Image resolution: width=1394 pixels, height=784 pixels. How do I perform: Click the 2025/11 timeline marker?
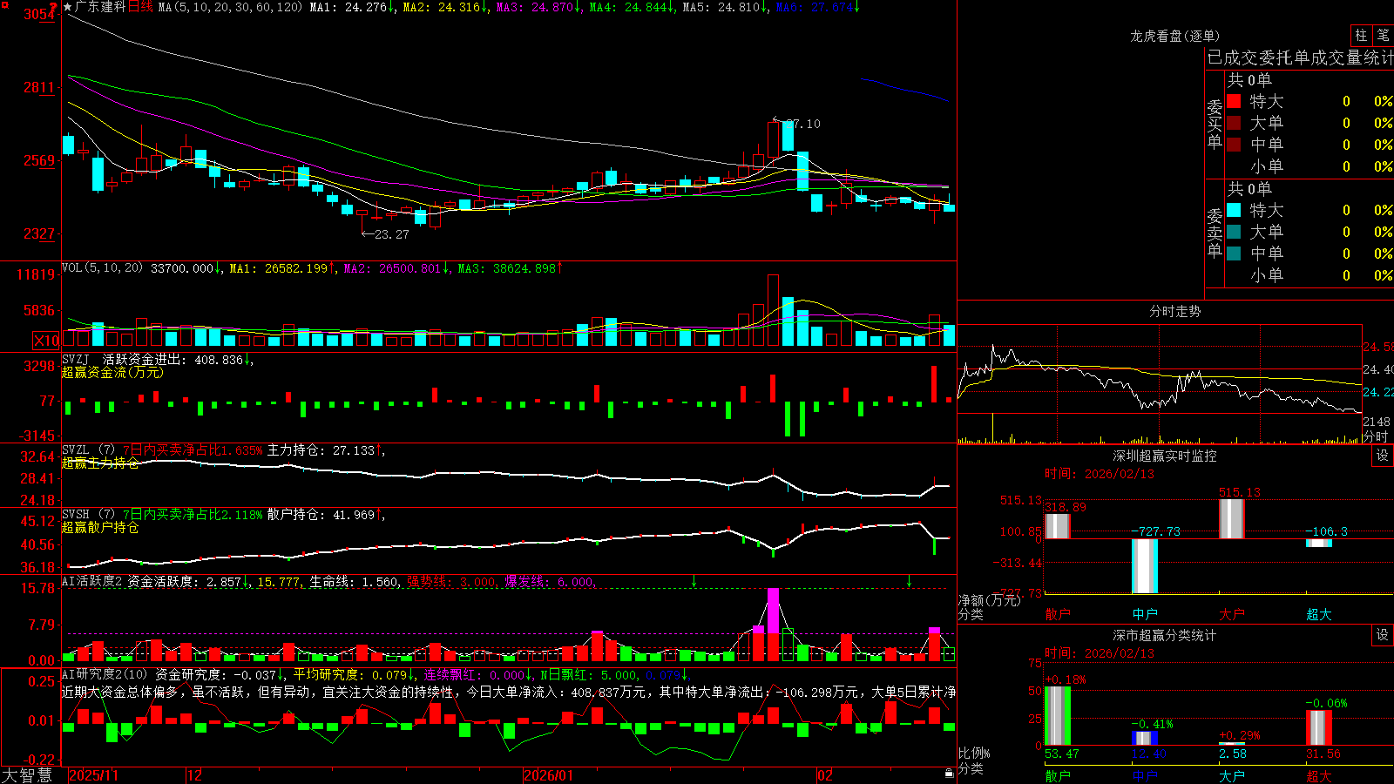[93, 775]
